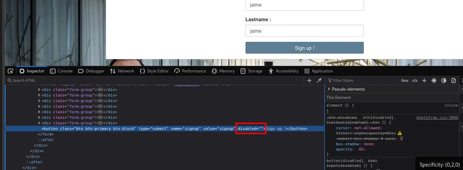The width and height of the screenshot is (463, 170).
Task: Toggle selector highlighter for the element rule
Action: 347,105
